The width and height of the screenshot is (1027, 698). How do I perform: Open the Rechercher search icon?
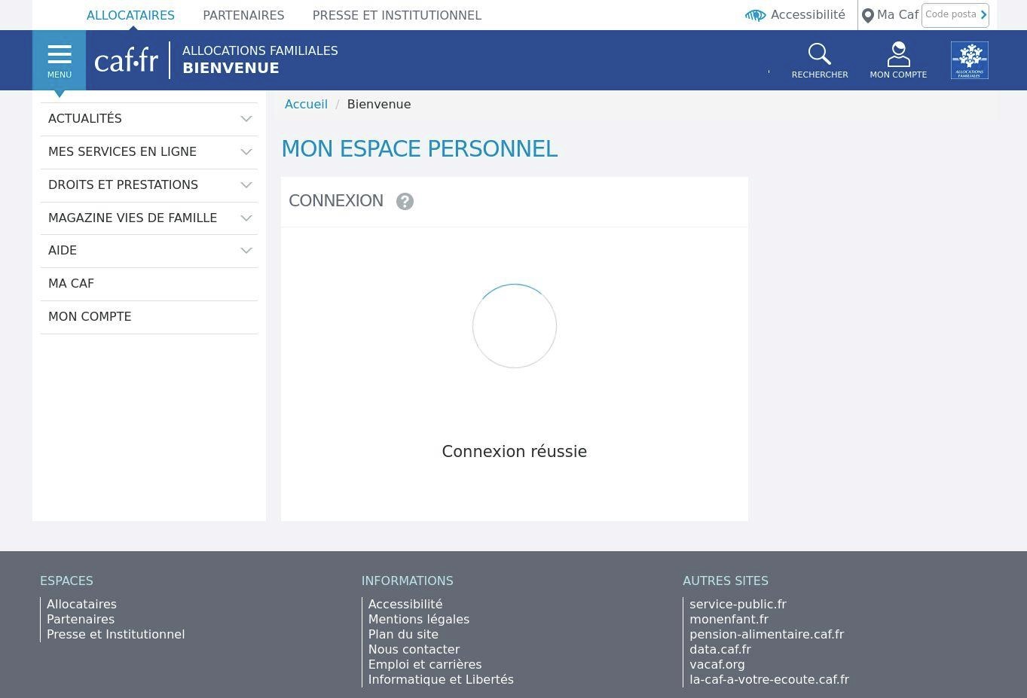819,53
